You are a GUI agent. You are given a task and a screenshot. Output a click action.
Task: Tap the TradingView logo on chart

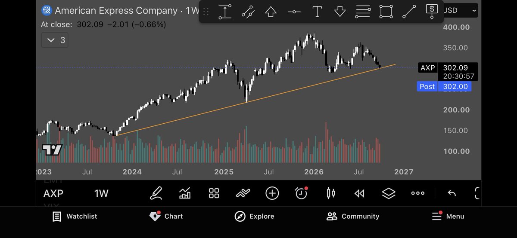click(52, 150)
